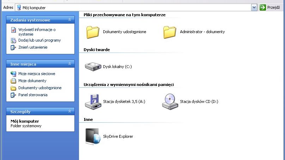Screen dimensions: 285x160
Task: Click the Adres label
Action: 8,7
